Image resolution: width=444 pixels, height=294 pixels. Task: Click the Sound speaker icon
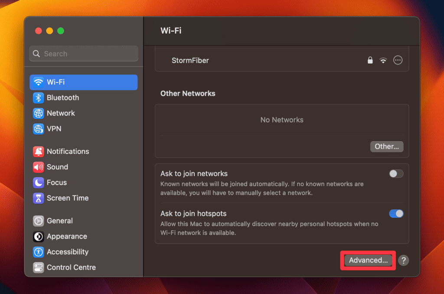coord(39,167)
